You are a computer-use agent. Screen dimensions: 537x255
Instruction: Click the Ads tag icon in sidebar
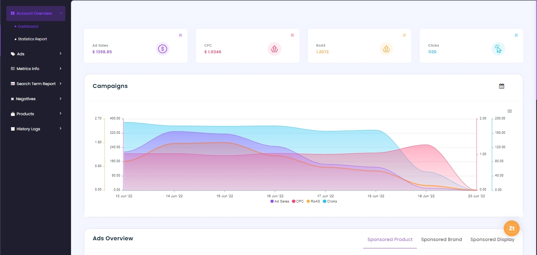click(12, 54)
